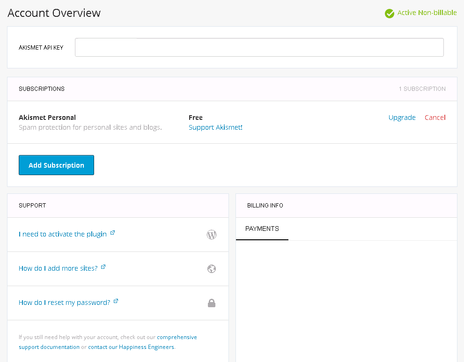Screen dimensions: 464x362
Task: Open 'contact our Happiness Engineers' link
Action: [131, 347]
